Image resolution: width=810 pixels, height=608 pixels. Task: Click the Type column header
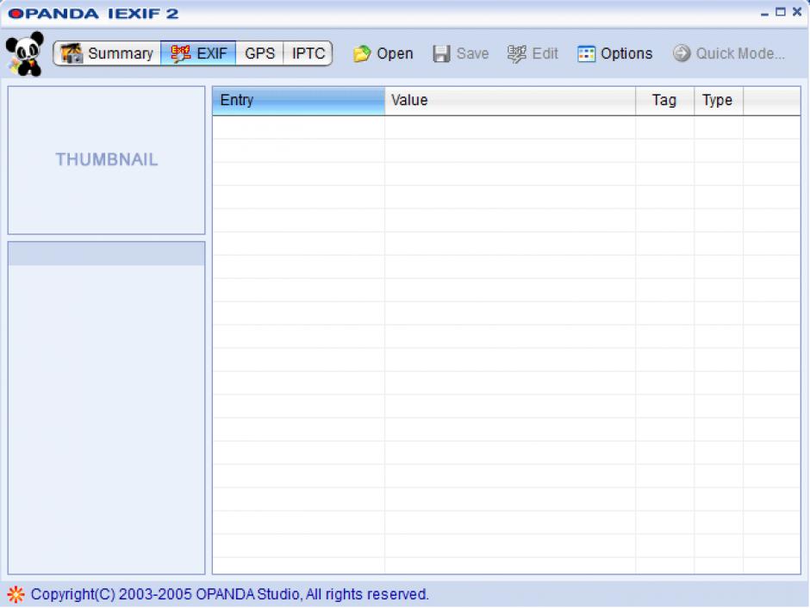click(718, 100)
